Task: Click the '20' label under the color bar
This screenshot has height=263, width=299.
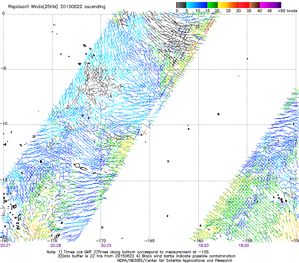Action: pos(217,11)
